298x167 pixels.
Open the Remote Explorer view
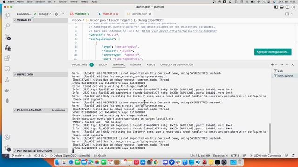(7, 69)
